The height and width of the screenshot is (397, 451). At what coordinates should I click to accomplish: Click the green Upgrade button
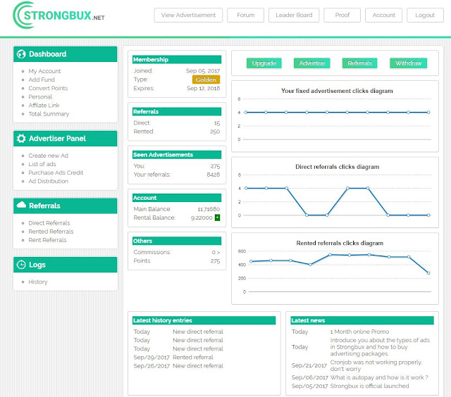click(264, 63)
